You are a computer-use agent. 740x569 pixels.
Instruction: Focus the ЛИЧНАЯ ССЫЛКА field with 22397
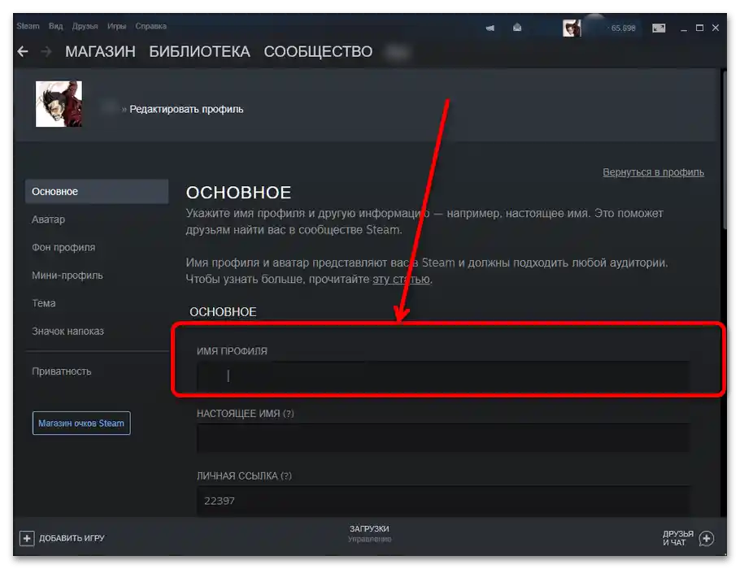[x=443, y=501]
